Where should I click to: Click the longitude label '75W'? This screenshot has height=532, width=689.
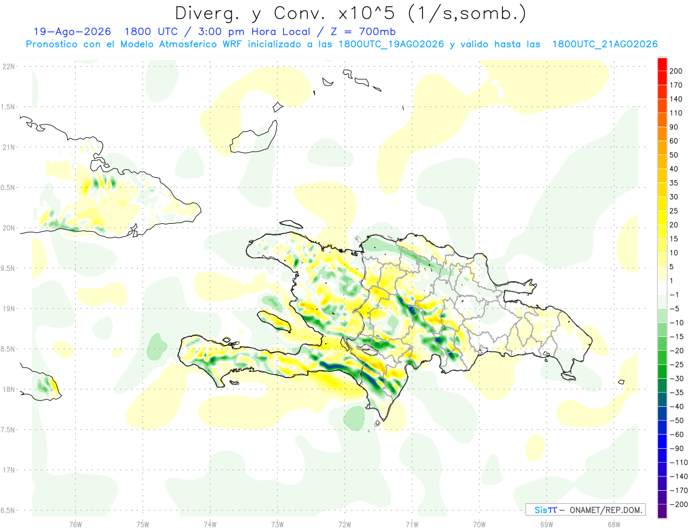(143, 524)
